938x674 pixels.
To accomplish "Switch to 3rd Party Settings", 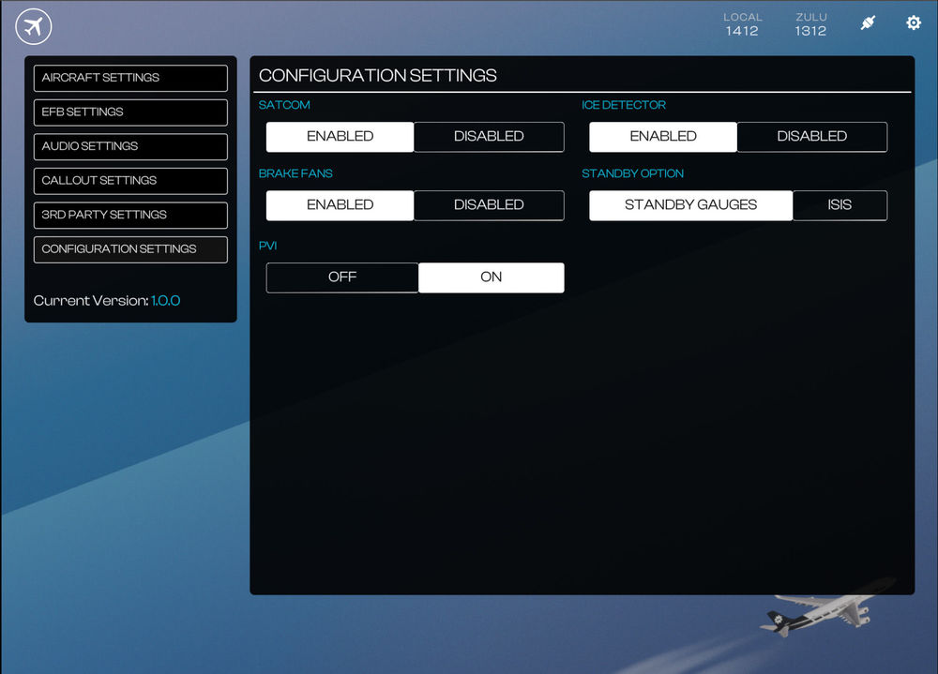I will click(130, 215).
